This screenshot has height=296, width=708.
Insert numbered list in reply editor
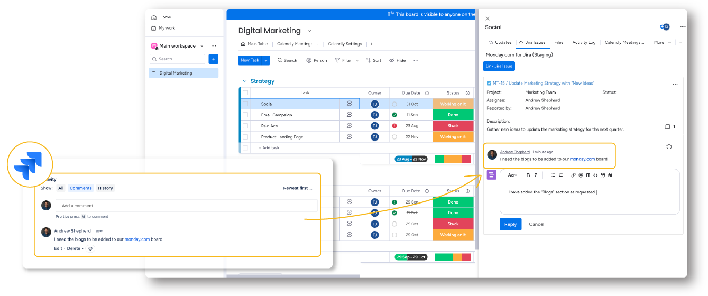tap(561, 175)
